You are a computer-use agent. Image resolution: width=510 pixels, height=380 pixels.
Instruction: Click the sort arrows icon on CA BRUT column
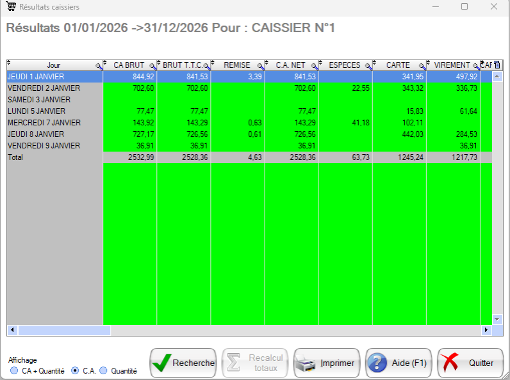(x=105, y=62)
